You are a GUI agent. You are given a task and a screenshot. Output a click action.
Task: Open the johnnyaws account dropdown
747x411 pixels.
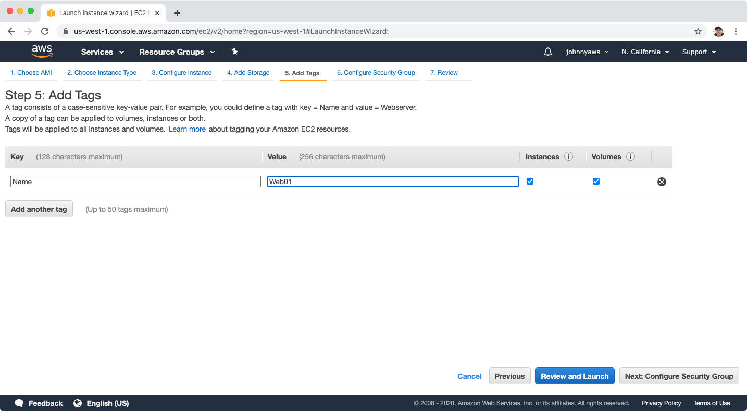tap(588, 52)
